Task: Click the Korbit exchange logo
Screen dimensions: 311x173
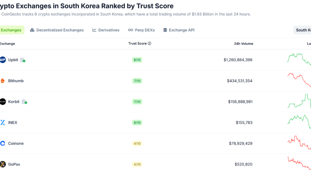Action: coord(3,102)
